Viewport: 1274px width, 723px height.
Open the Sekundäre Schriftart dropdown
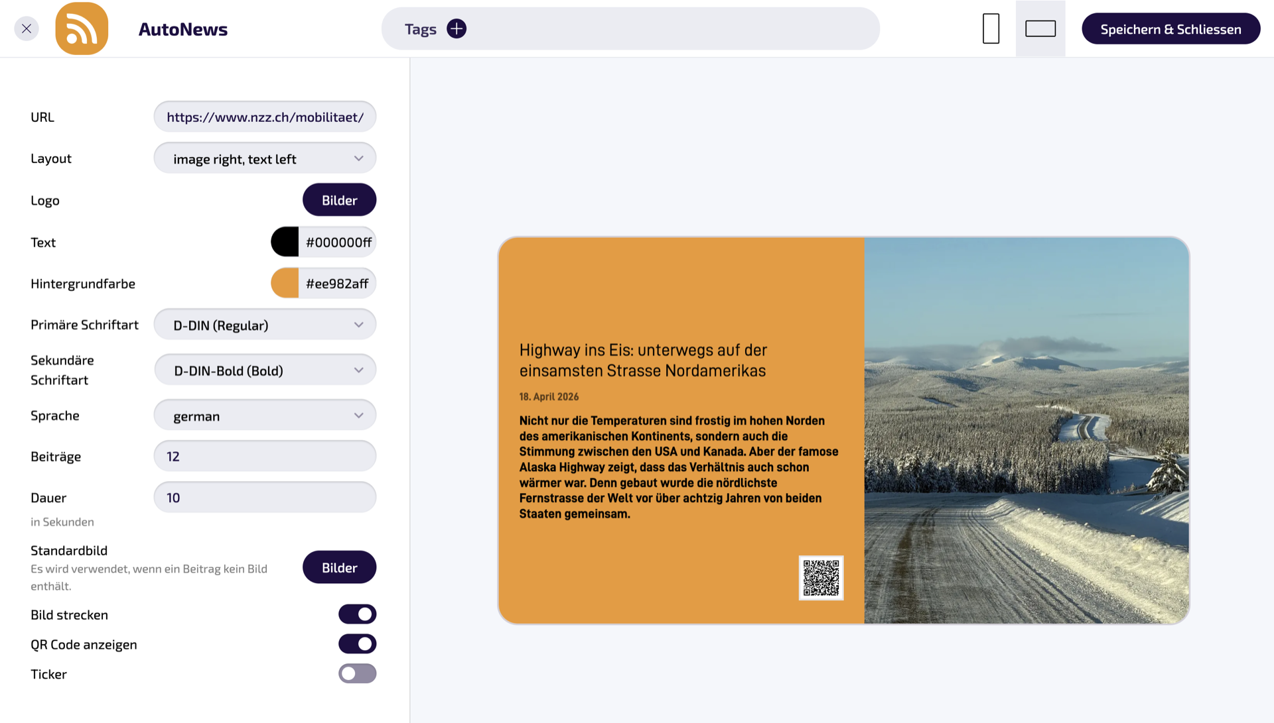click(x=265, y=370)
